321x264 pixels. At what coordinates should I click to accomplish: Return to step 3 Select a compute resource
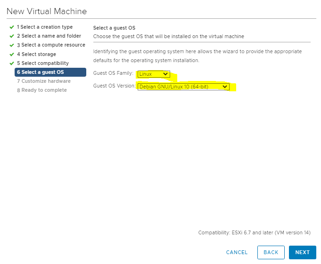coord(51,45)
